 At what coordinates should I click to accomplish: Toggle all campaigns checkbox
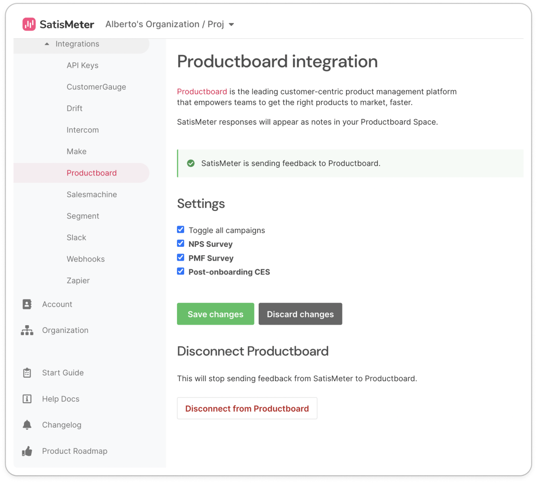tap(180, 230)
